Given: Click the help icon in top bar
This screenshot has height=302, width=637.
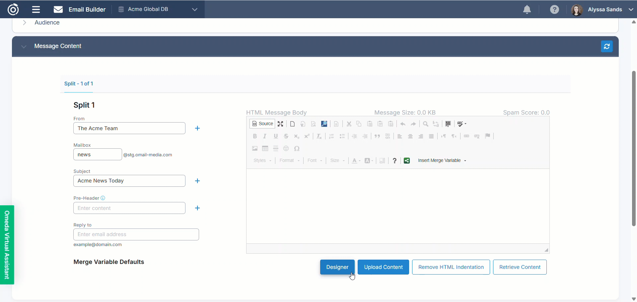Looking at the screenshot, I should 554,10.
